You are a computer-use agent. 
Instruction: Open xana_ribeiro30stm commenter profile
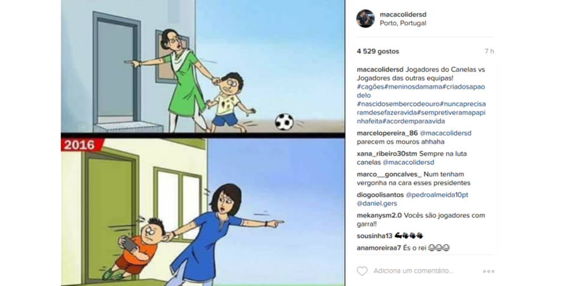tap(387, 153)
